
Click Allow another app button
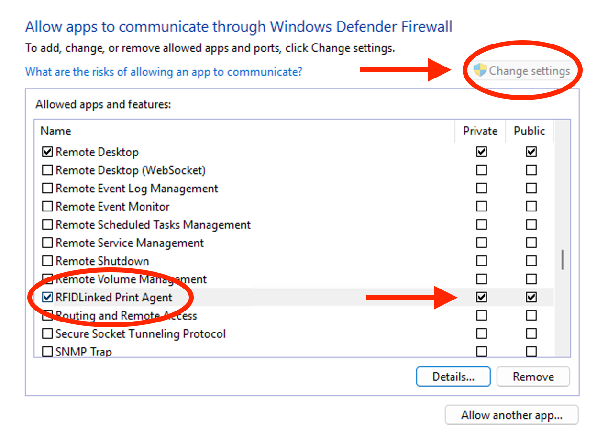pos(511,415)
